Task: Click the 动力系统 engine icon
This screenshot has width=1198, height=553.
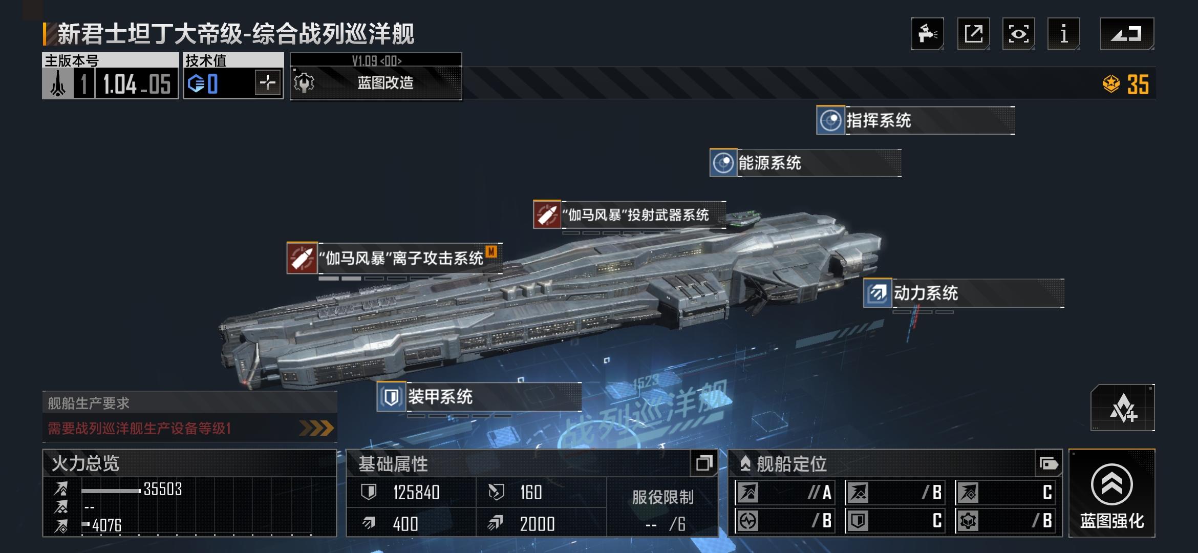Action: [x=878, y=293]
